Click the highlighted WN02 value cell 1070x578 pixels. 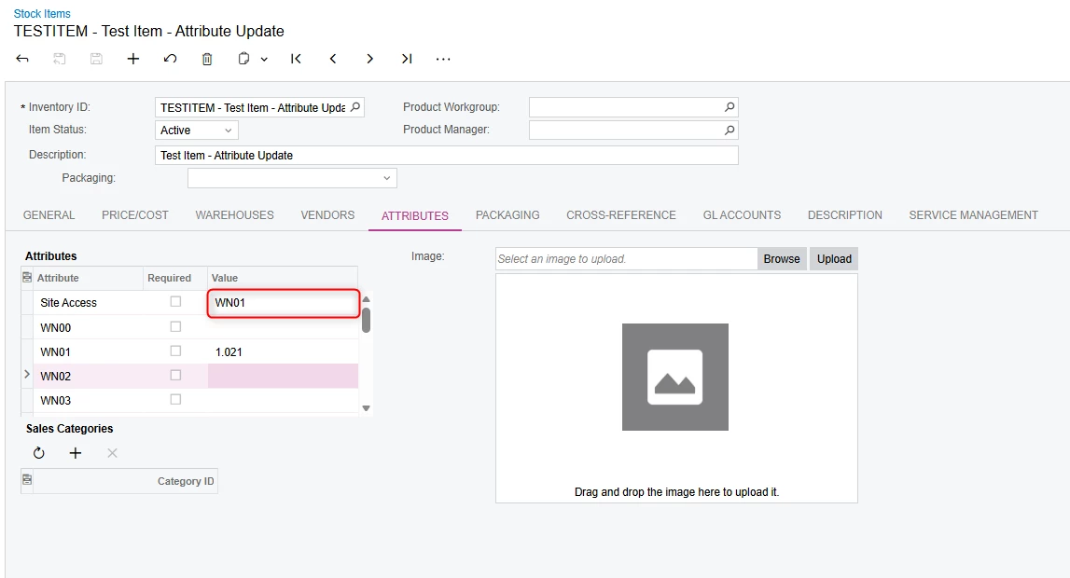[284, 377]
